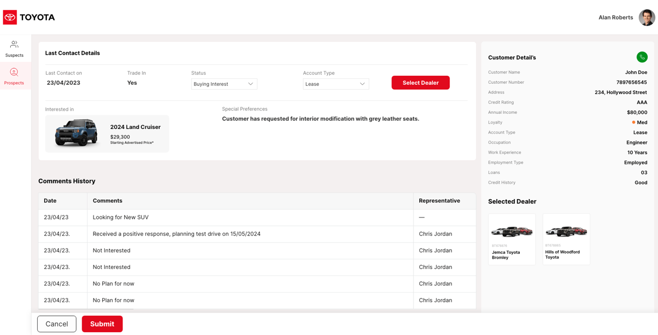Click the Engineer occupation value
Image resolution: width=658 pixels, height=335 pixels.
636,142
